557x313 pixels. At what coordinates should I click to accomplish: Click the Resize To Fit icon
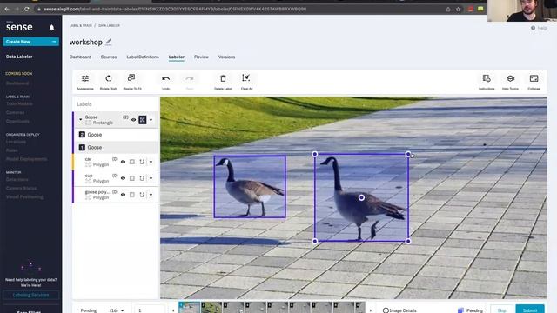click(x=131, y=77)
